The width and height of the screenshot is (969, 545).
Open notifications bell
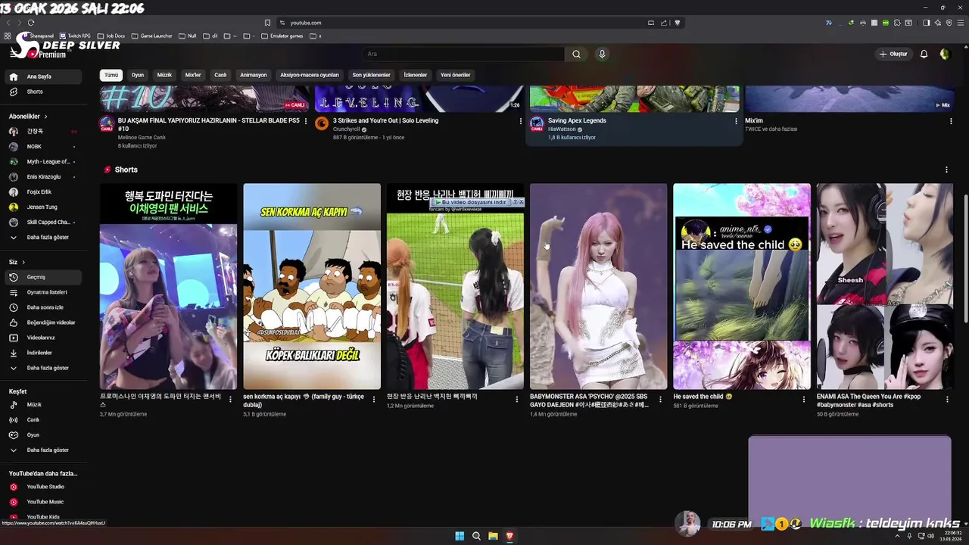924,54
